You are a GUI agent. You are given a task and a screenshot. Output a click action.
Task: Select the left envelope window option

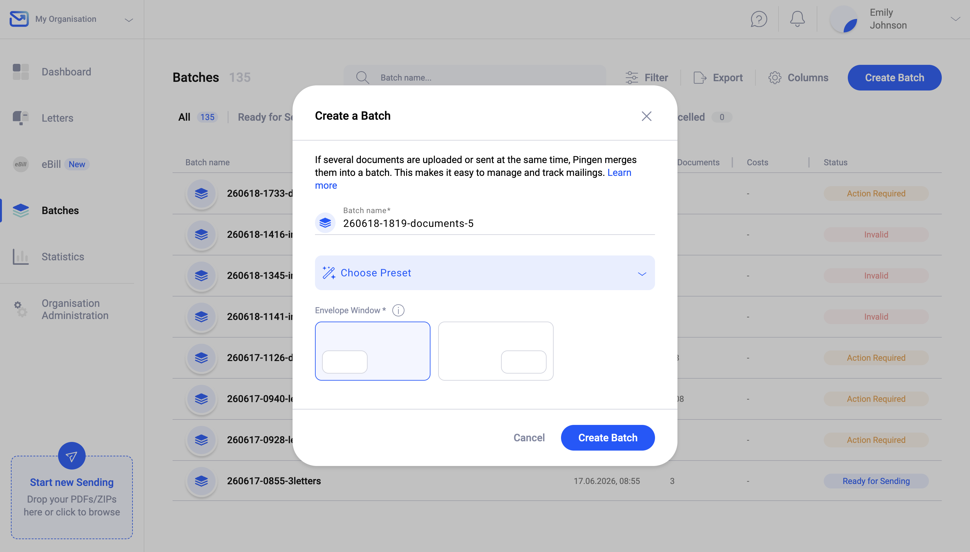coord(372,351)
